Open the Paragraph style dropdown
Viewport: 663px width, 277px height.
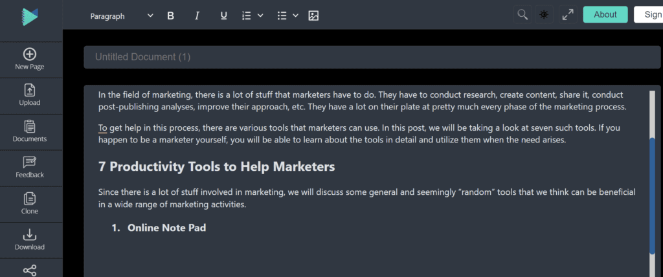click(121, 16)
